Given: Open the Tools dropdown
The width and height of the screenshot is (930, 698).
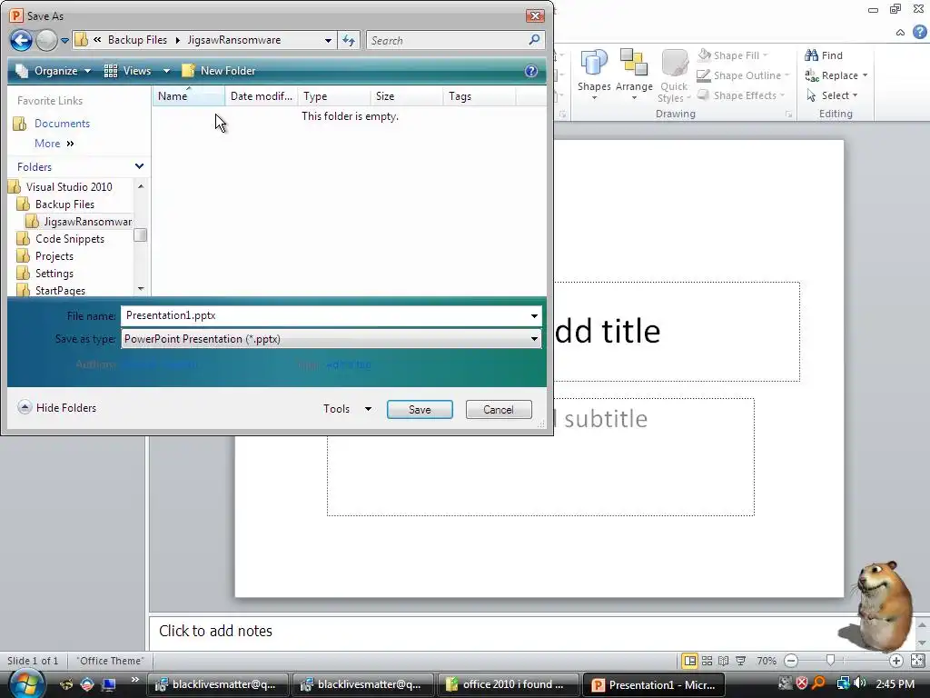Looking at the screenshot, I should pyautogui.click(x=348, y=409).
